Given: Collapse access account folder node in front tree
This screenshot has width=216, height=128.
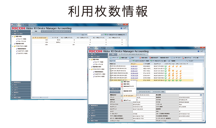Looking at the screenshot, I should point(90,69).
